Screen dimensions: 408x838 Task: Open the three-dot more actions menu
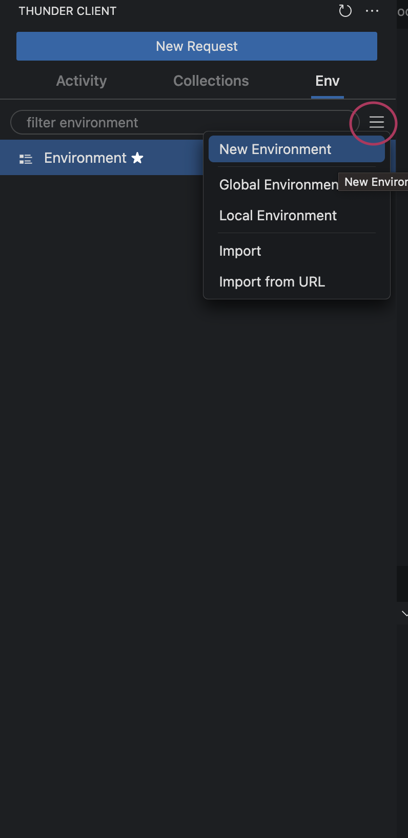(372, 11)
